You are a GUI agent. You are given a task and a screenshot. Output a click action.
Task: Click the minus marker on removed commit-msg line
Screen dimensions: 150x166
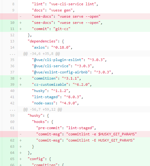click(20, 134)
